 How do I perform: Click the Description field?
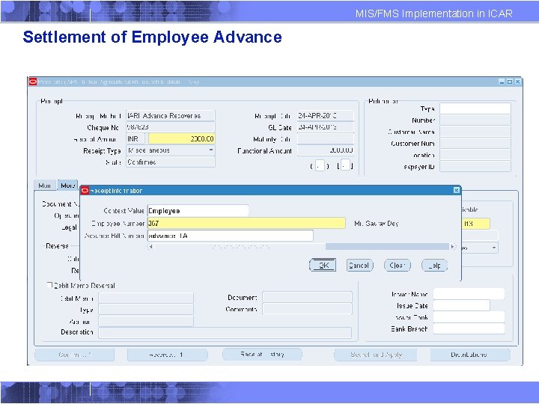coord(225,332)
